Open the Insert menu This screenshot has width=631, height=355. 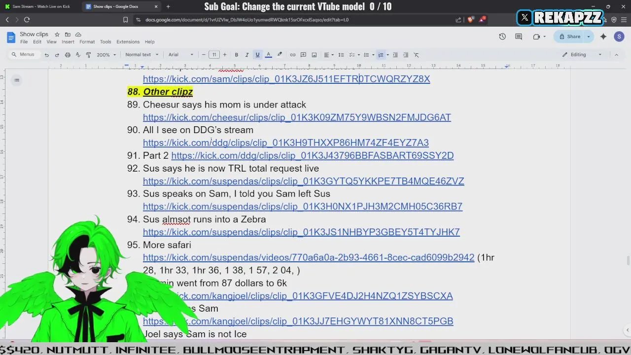coord(68,42)
